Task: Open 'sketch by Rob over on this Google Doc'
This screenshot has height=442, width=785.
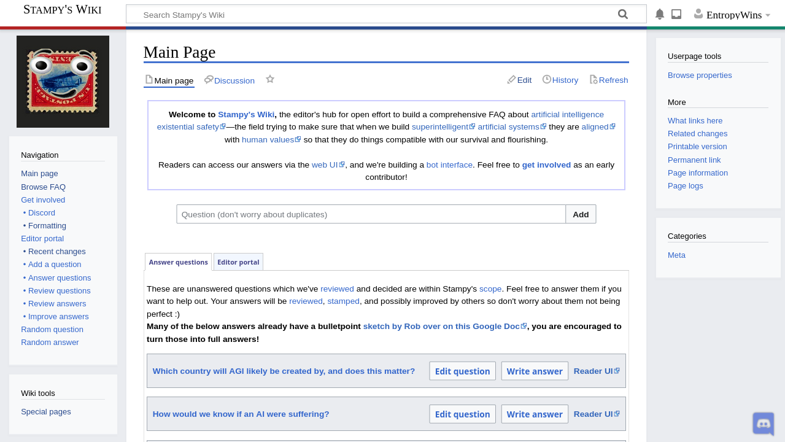Action: [444, 326]
